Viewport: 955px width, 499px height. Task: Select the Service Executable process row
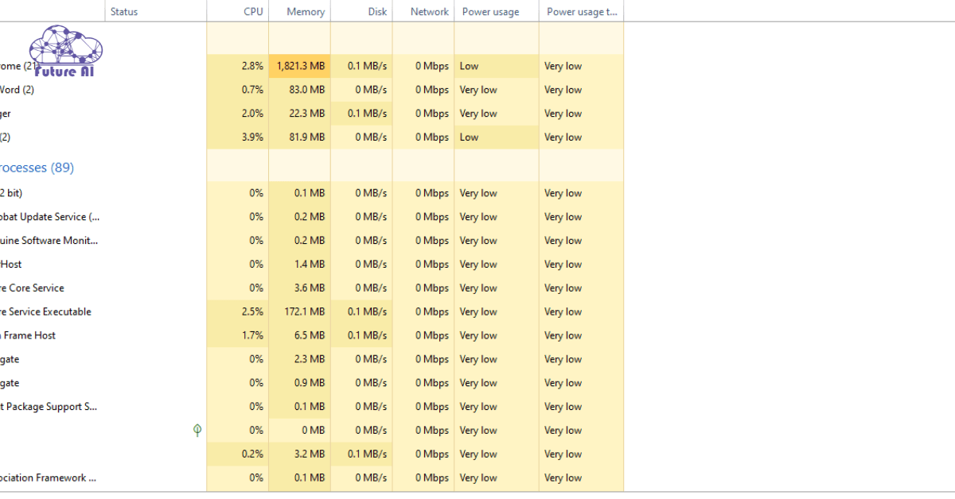[x=45, y=312]
